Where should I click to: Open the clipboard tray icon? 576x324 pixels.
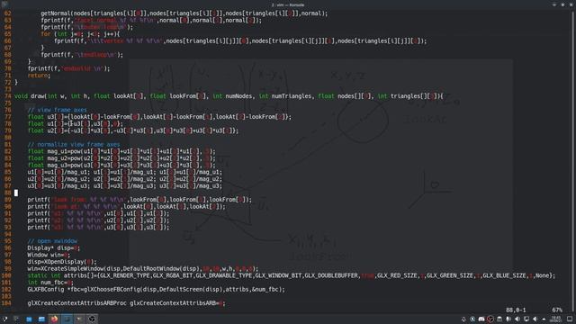point(499,319)
